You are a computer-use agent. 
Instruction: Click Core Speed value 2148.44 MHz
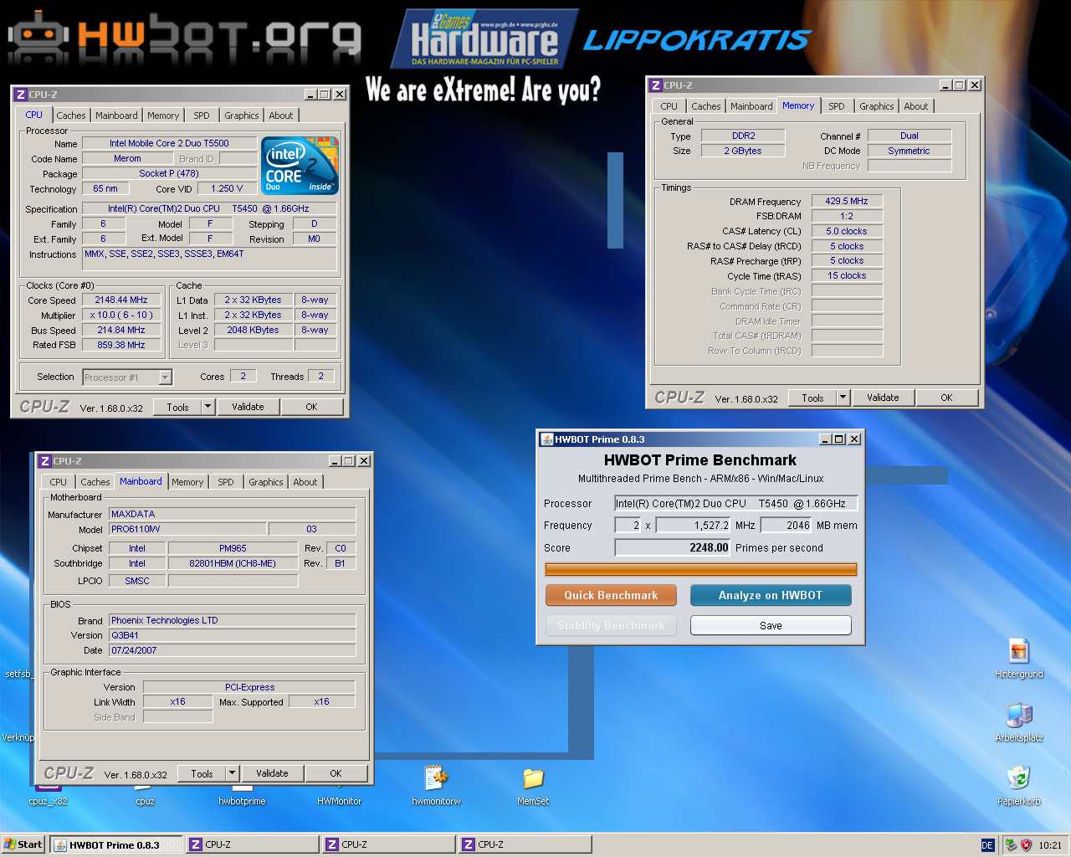click(x=121, y=300)
